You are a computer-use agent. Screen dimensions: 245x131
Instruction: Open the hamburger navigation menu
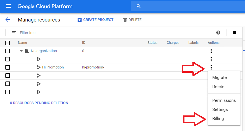pyautogui.click(x=9, y=6)
